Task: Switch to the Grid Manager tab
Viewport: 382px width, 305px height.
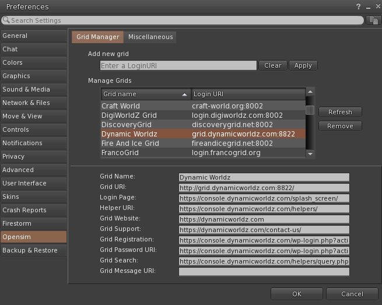Action: click(98, 37)
